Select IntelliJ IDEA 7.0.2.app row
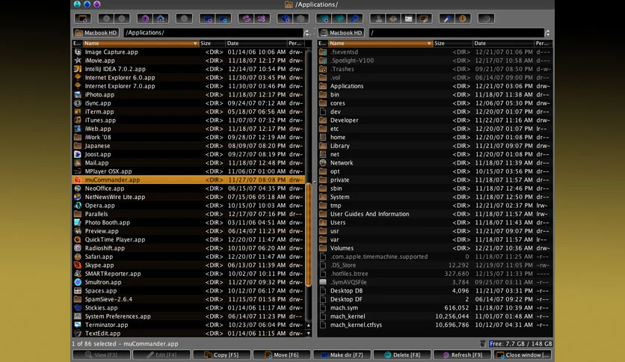 coord(188,69)
